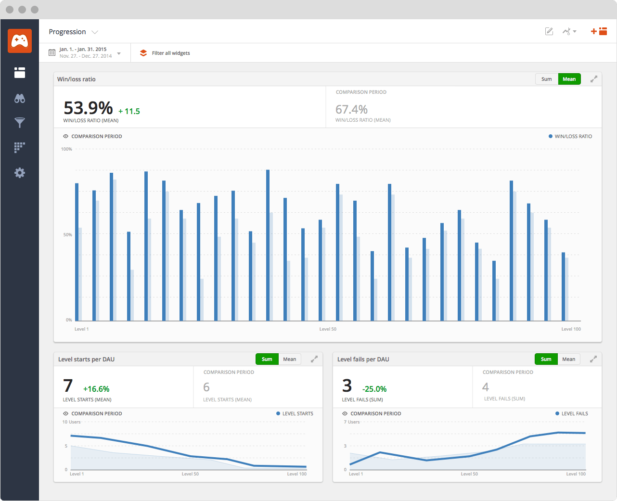Viewport: 617px width, 501px height.
Task: Click the binoculars explore icon
Action: click(x=19, y=98)
